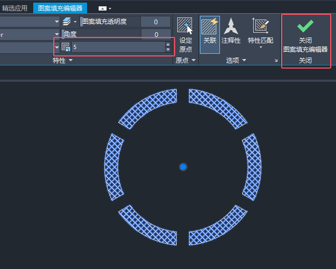336x269 pixels.
Task: Expand the 原点 panel
Action: tap(186, 60)
